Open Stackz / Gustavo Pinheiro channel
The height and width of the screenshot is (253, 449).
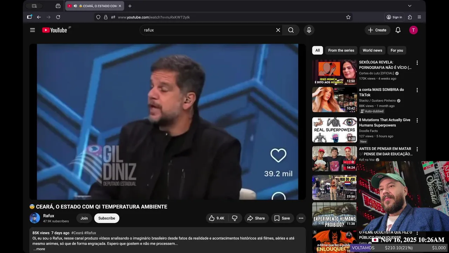(x=377, y=101)
